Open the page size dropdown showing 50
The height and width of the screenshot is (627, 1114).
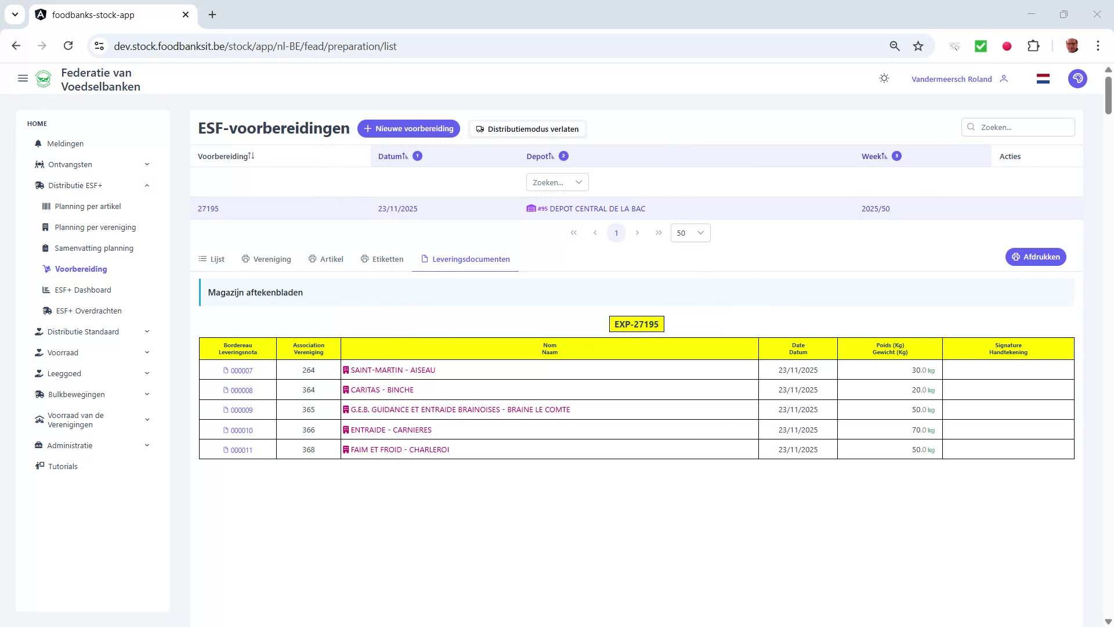(690, 232)
